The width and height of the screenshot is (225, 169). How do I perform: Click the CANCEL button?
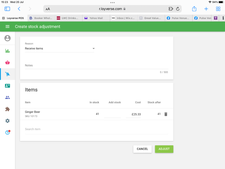(x=142, y=149)
